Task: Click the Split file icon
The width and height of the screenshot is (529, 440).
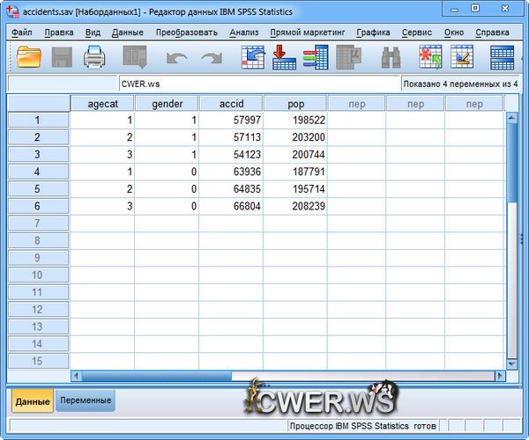Action: (x=503, y=57)
